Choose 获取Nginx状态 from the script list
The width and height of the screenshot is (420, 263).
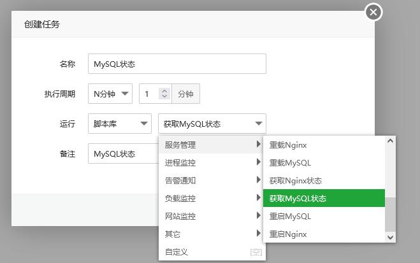pos(324,180)
